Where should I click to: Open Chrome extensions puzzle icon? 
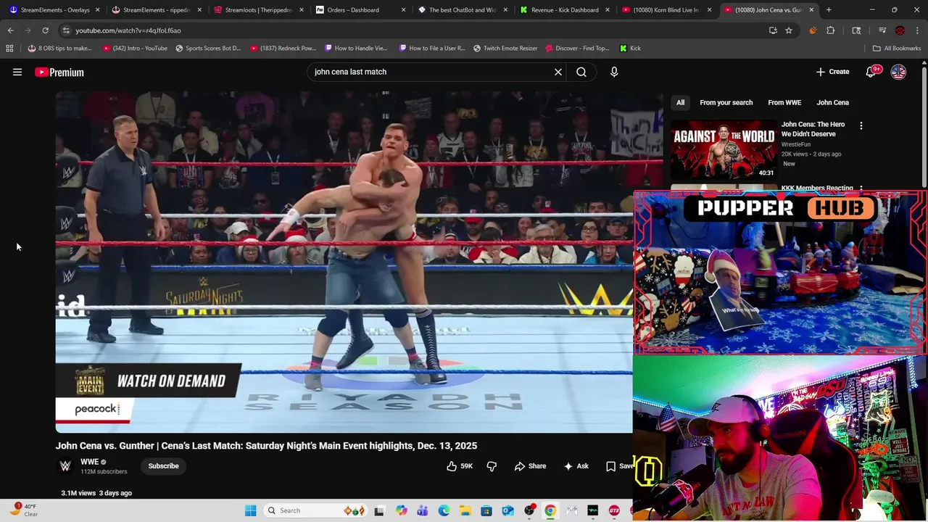click(830, 30)
